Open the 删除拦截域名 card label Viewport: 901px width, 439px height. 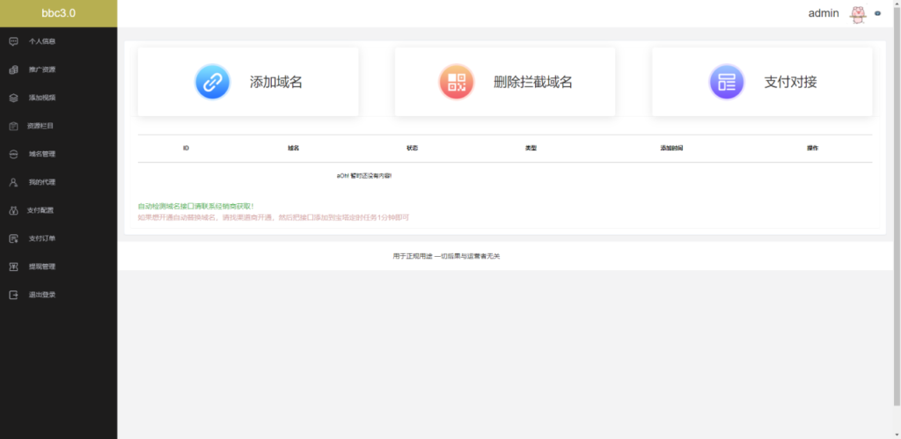pyautogui.click(x=532, y=82)
